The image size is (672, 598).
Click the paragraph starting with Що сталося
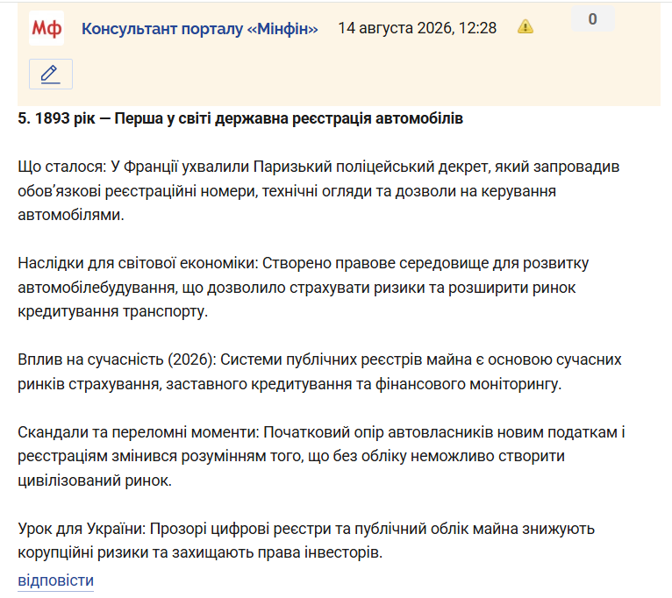coord(318,190)
